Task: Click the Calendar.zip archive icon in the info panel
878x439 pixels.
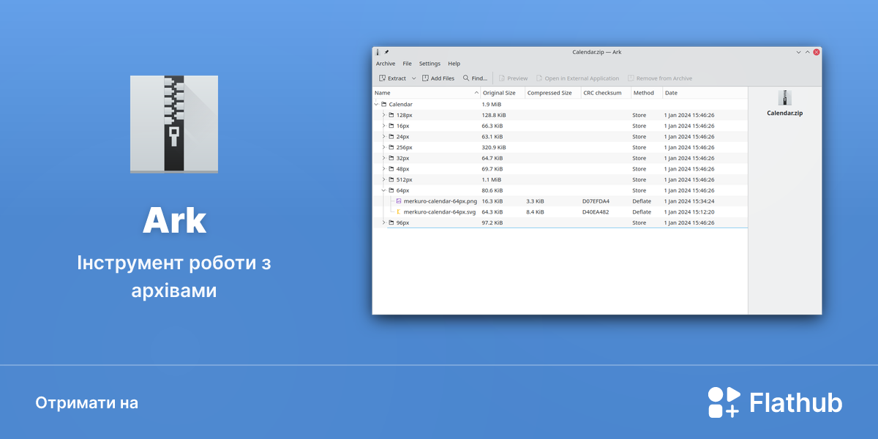Action: [784, 98]
